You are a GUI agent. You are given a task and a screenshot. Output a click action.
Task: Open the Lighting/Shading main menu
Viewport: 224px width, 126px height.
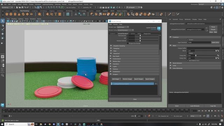(48, 5)
